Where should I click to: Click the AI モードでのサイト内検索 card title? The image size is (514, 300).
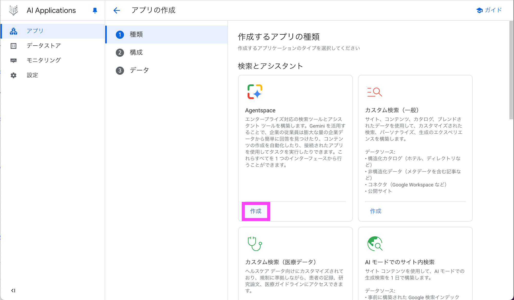(x=400, y=262)
